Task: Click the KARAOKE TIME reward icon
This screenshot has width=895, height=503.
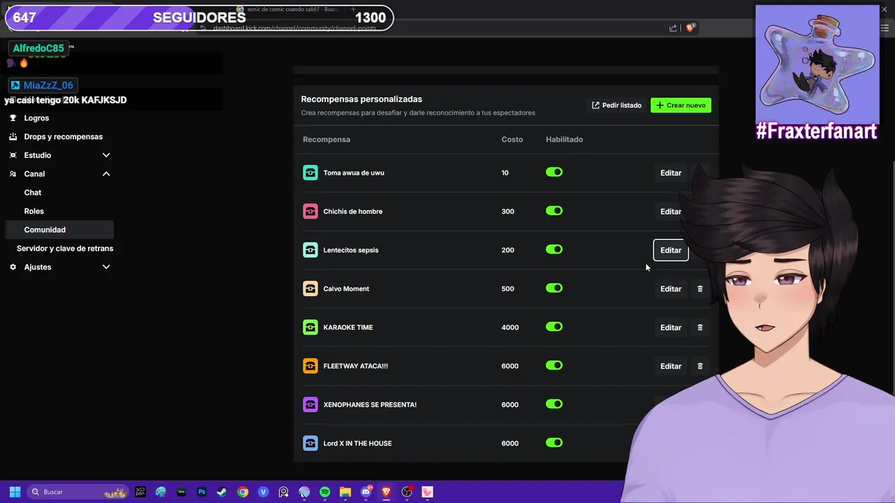Action: 310,327
